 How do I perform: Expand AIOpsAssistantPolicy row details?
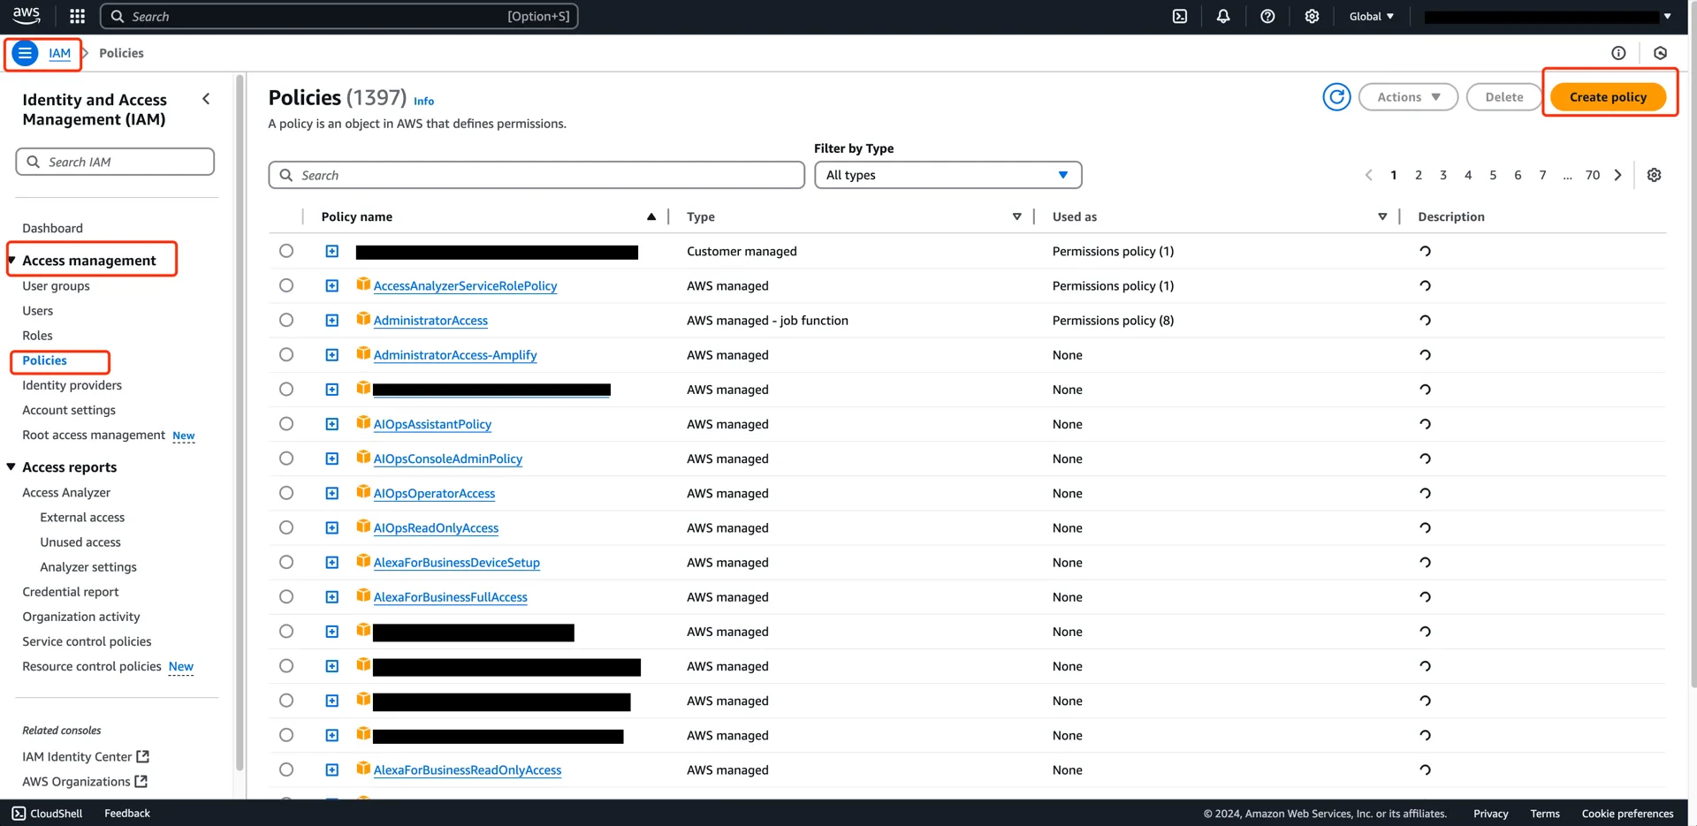pyautogui.click(x=332, y=424)
